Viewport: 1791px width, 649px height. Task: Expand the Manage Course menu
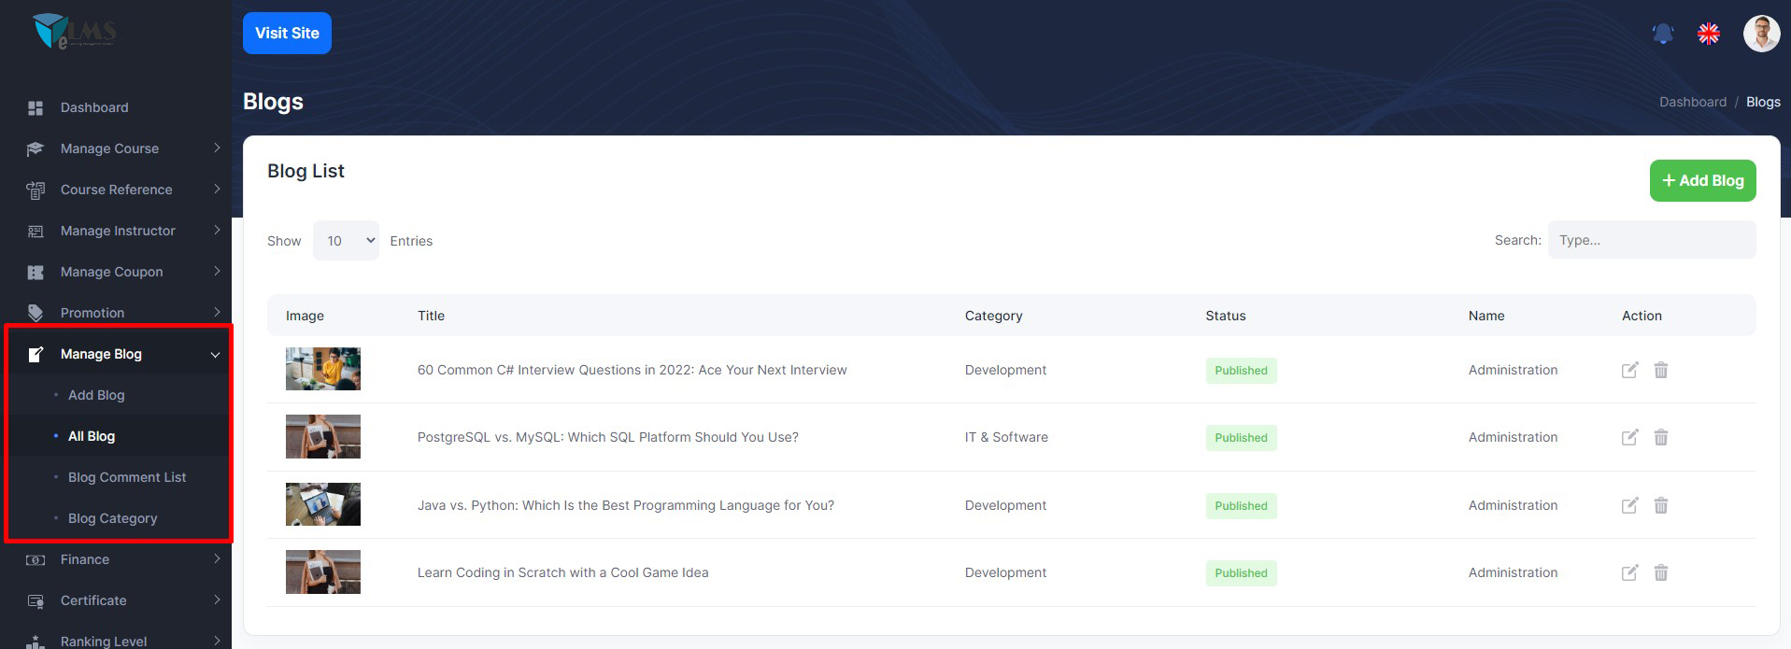click(109, 148)
